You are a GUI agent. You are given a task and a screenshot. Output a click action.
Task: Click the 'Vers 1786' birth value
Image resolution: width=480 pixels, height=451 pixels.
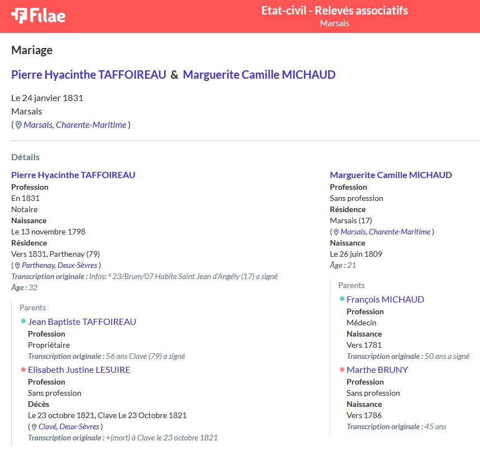[364, 415]
